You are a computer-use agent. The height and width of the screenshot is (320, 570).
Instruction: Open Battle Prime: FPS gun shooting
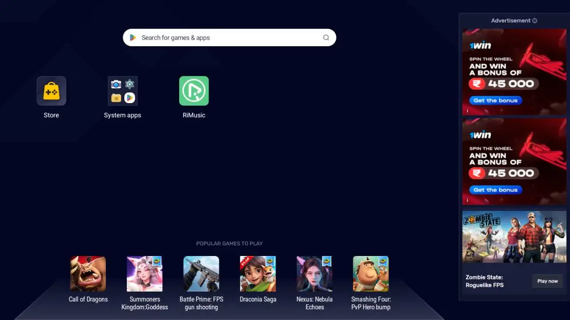click(x=201, y=274)
